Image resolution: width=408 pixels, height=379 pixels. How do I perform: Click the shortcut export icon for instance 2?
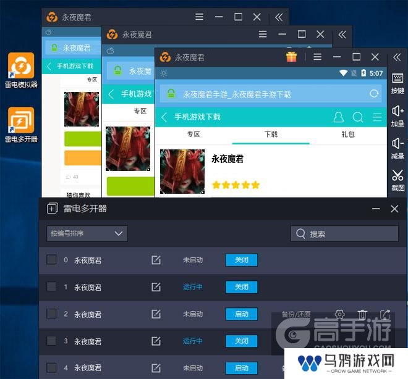click(x=385, y=314)
